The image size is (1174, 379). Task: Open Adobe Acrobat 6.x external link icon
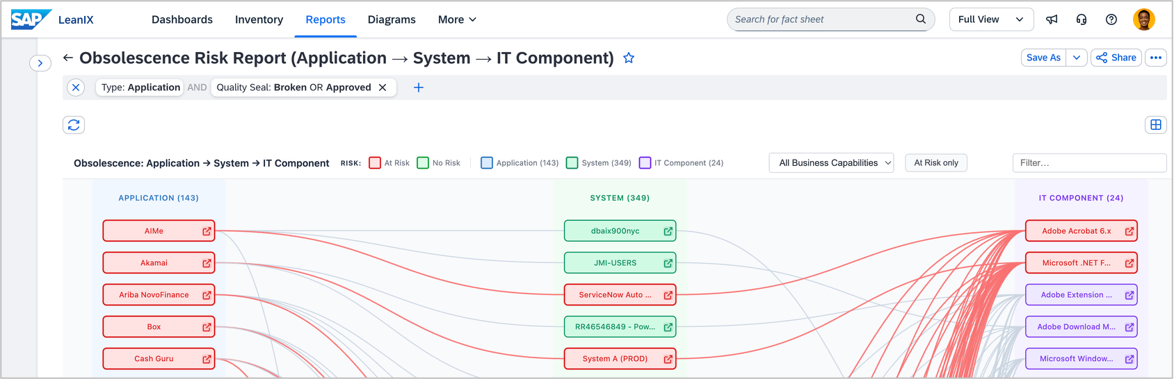1129,231
